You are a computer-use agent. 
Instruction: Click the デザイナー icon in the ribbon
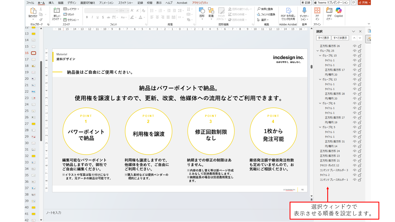pyautogui.click(x=329, y=11)
